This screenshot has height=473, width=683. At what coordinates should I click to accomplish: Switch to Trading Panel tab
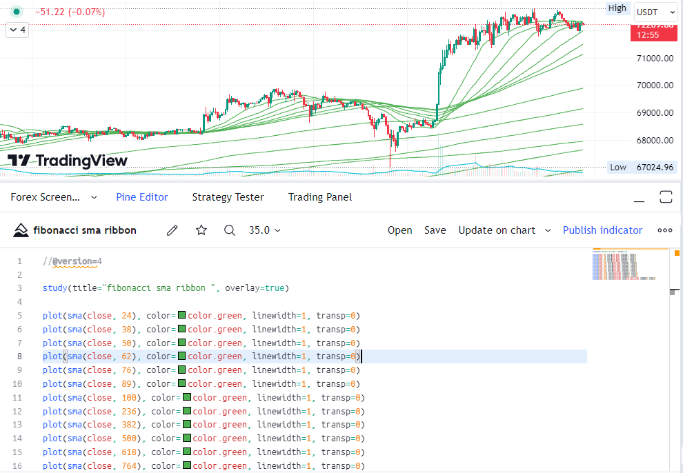(319, 197)
